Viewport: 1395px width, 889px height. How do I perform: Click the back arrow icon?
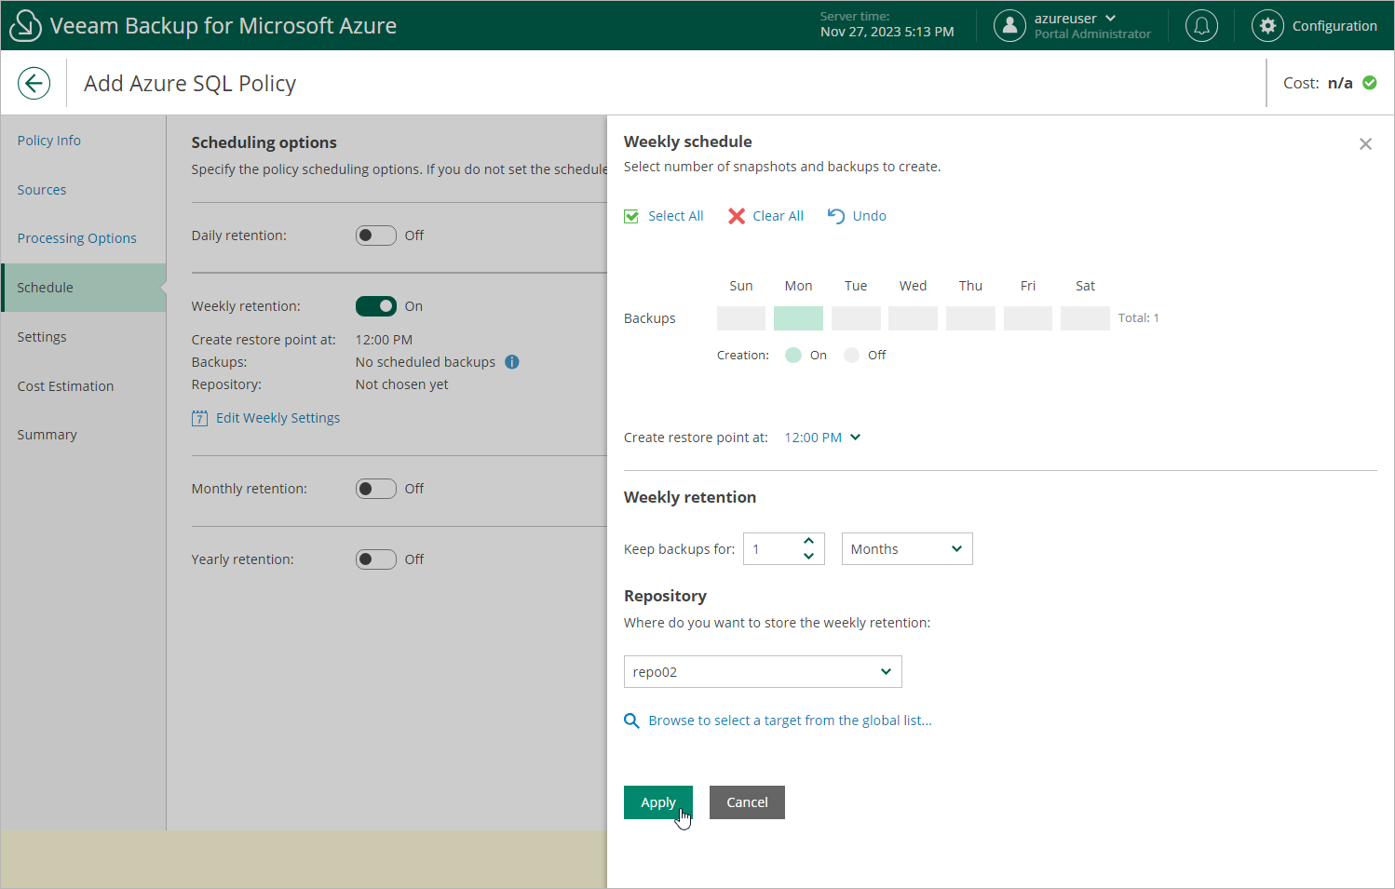click(34, 84)
